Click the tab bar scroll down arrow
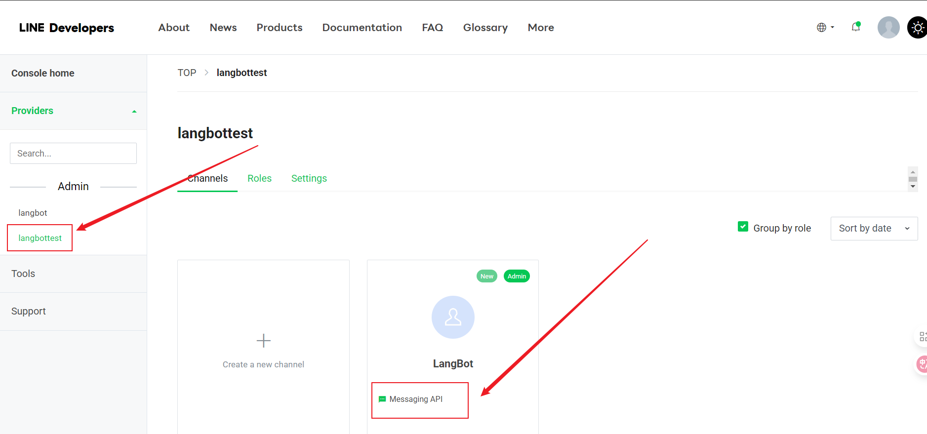The height and width of the screenshot is (434, 927). pos(913,187)
